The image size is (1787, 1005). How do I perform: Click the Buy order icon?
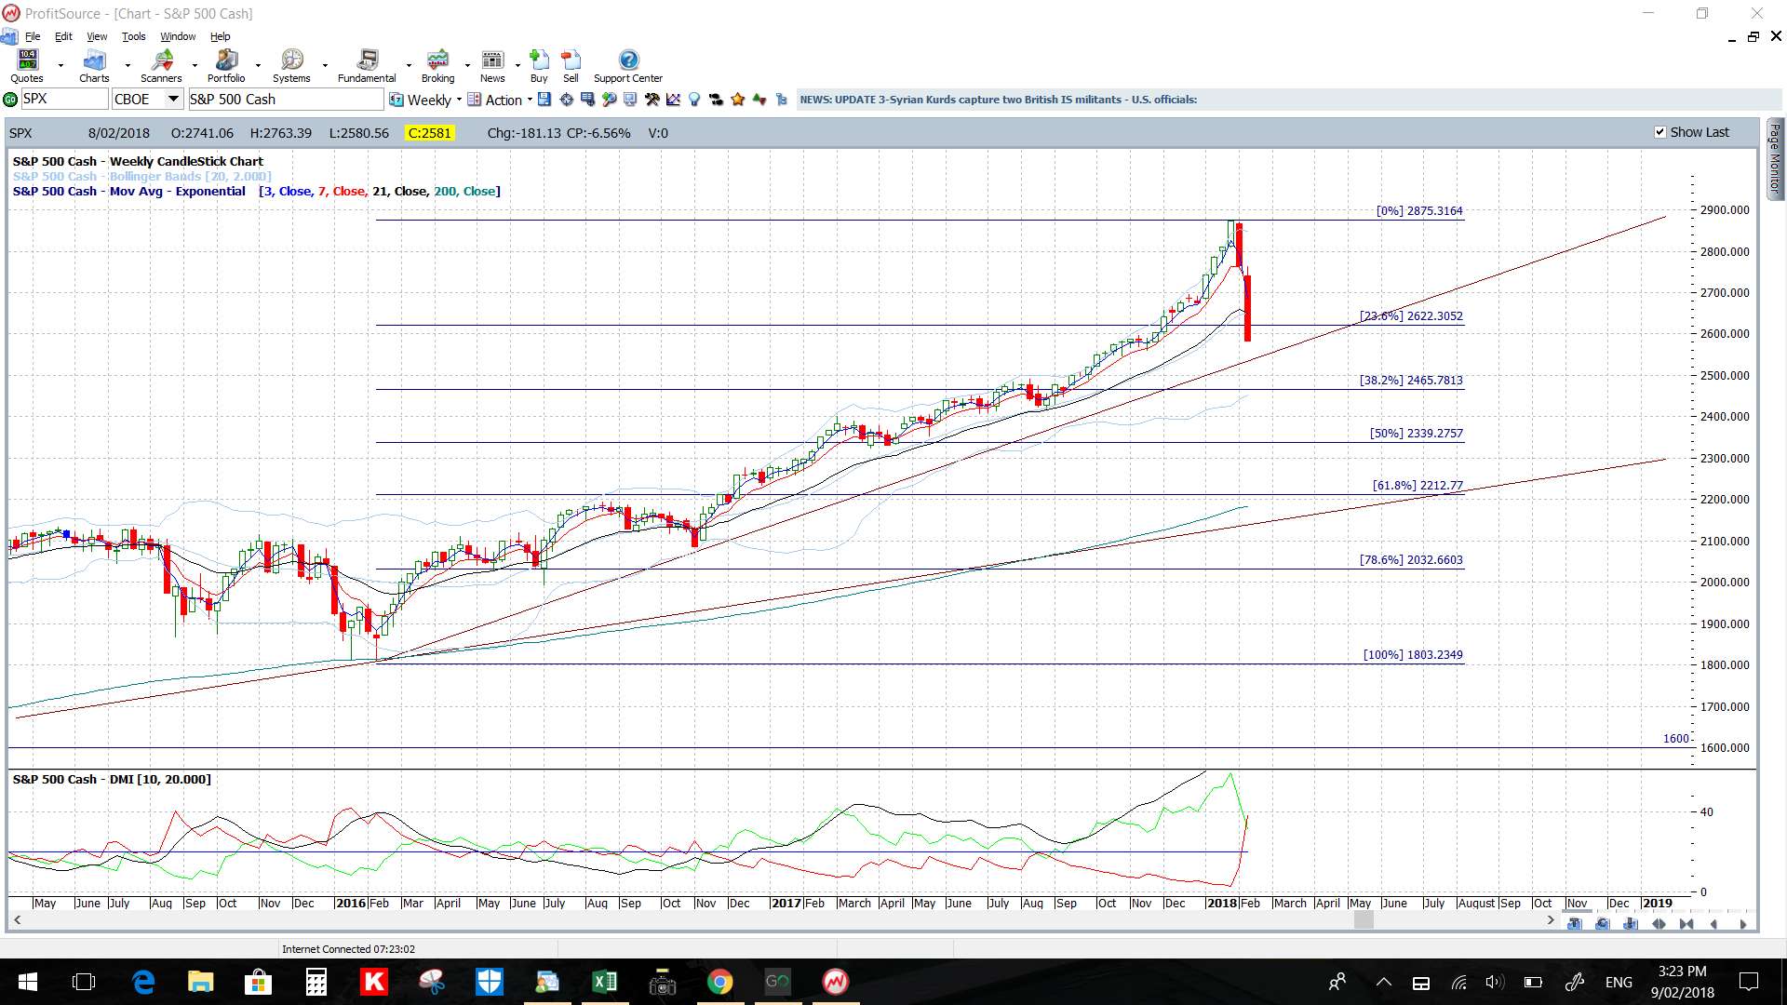[539, 61]
